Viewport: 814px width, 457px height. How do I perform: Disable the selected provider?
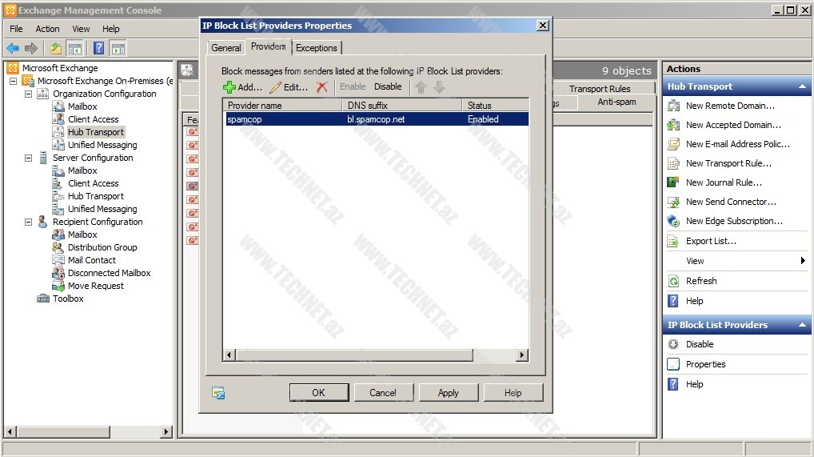point(388,86)
